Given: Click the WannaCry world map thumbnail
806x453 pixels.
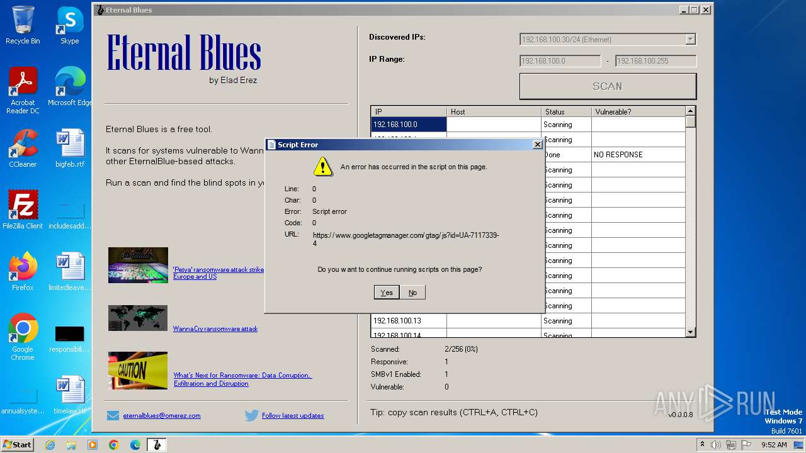Looking at the screenshot, I should coord(138,318).
